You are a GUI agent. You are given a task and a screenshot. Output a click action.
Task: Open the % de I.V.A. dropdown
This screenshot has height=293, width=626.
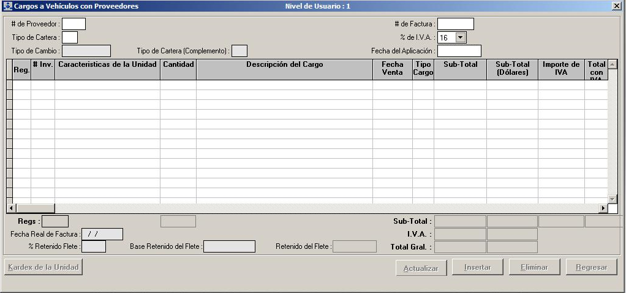tap(461, 37)
